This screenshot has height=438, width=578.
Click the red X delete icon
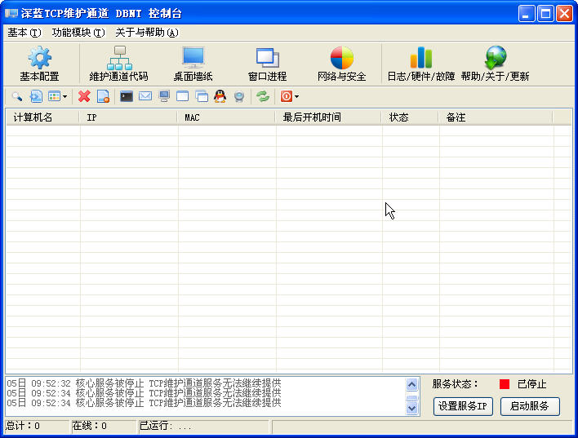tap(84, 96)
